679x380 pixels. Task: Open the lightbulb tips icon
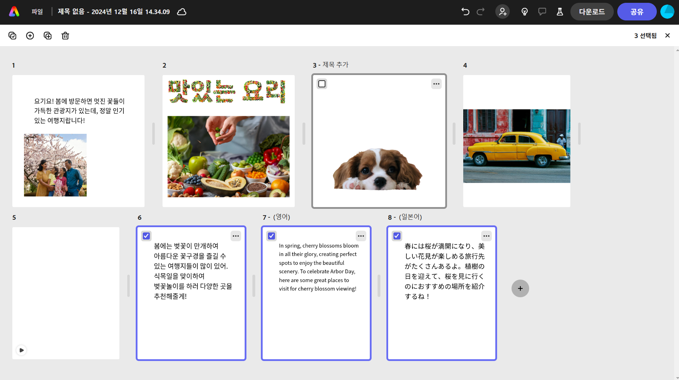pyautogui.click(x=525, y=12)
